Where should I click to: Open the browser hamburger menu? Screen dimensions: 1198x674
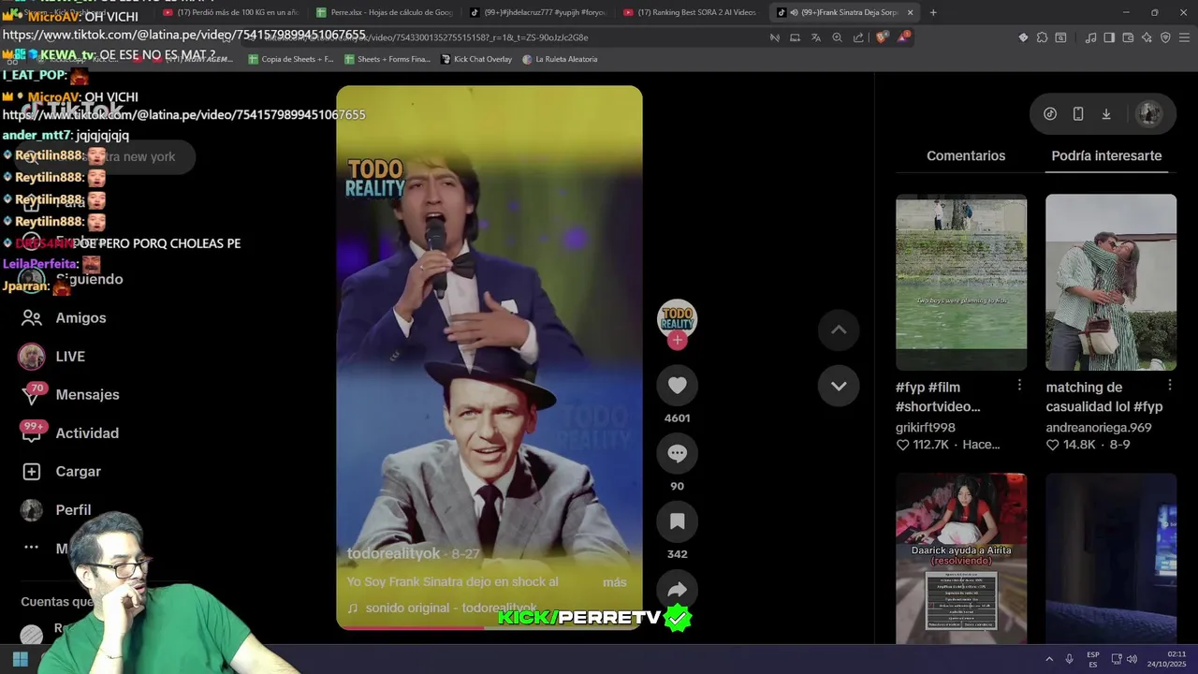[x=1184, y=37]
